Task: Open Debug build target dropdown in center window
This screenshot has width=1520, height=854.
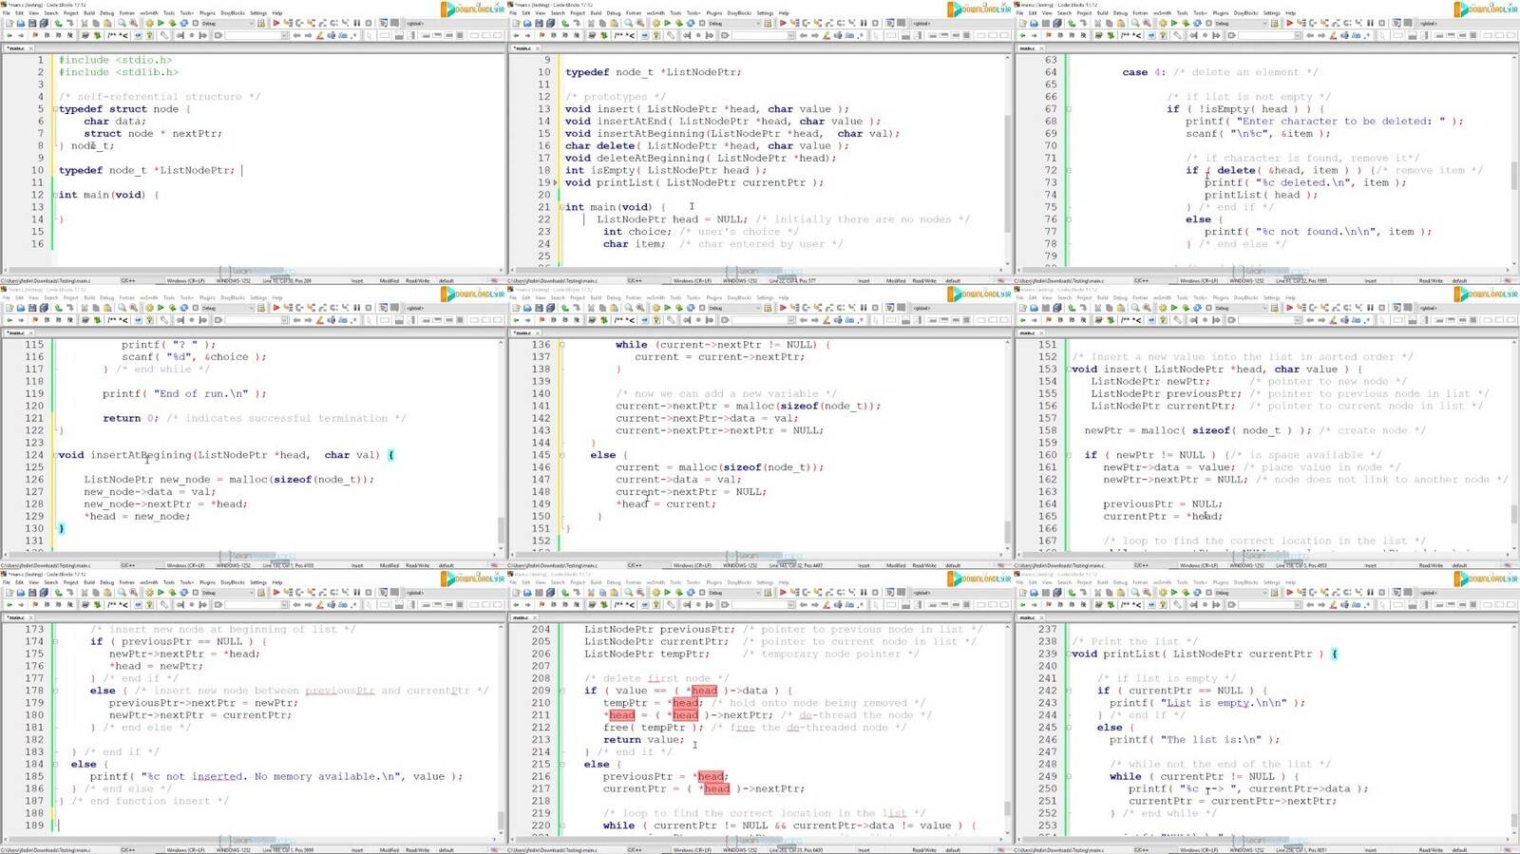Action: [x=734, y=308]
